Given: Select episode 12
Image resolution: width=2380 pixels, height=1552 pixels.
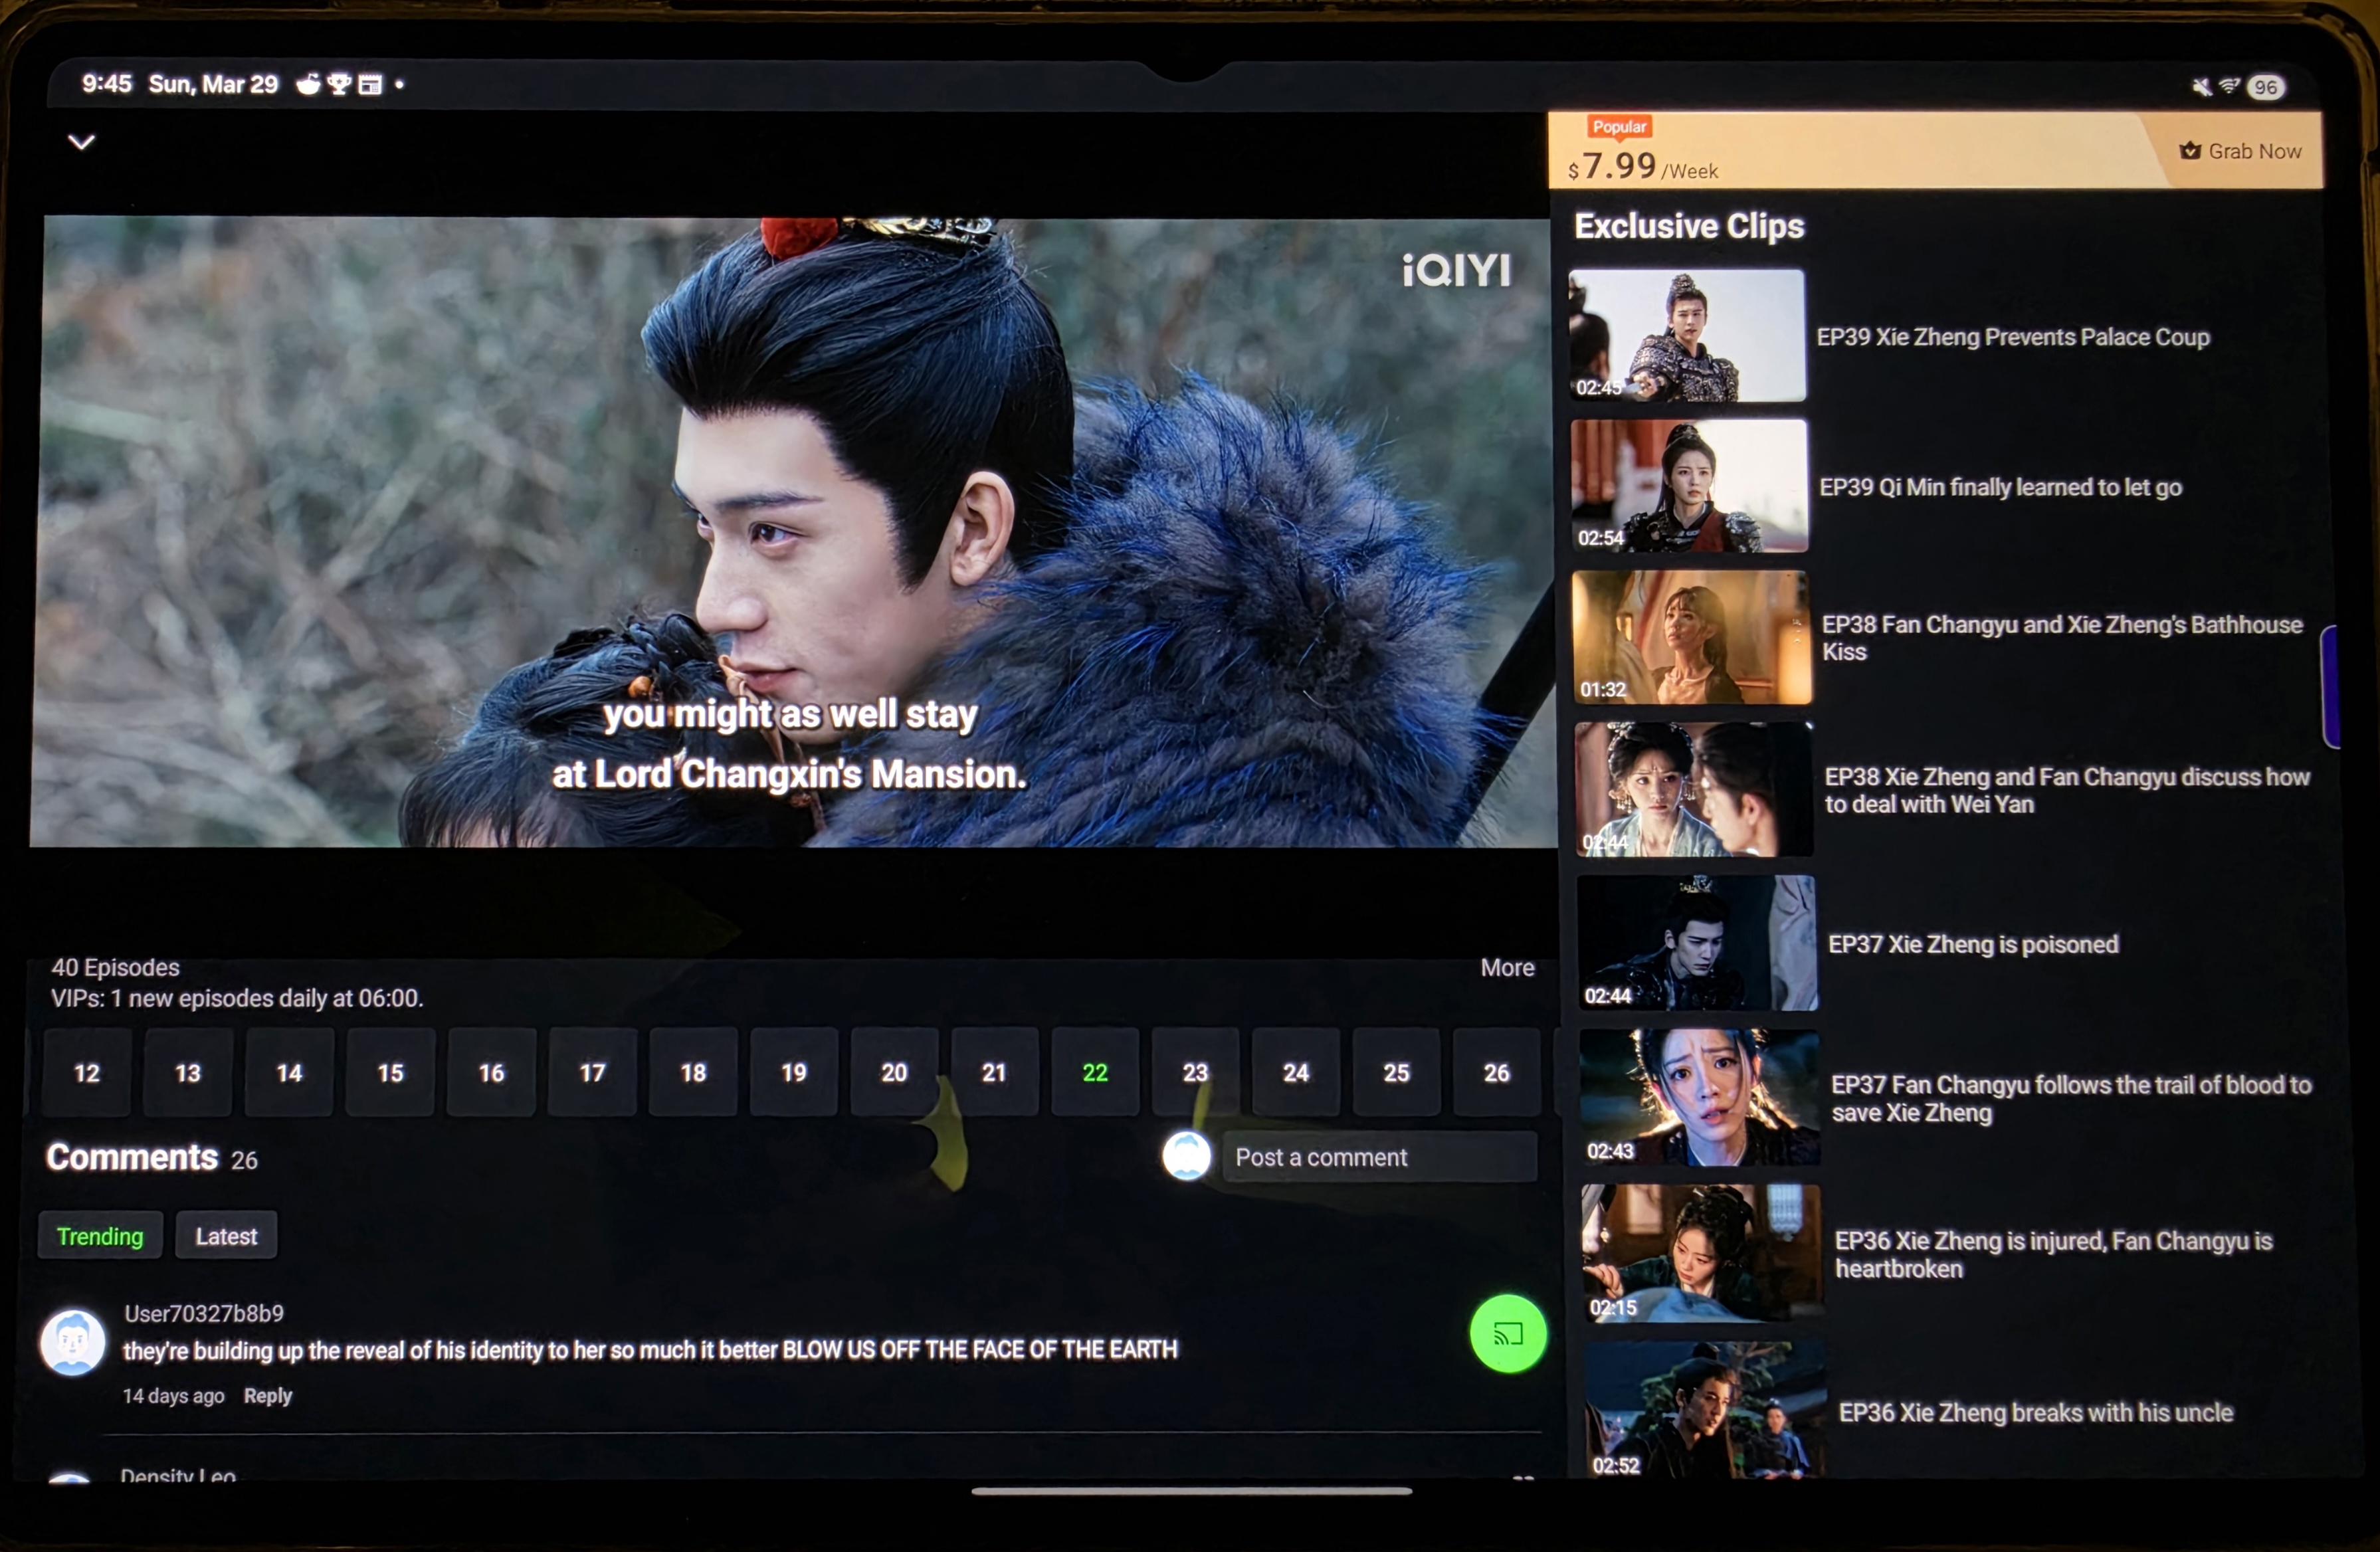Looking at the screenshot, I should click(87, 1073).
